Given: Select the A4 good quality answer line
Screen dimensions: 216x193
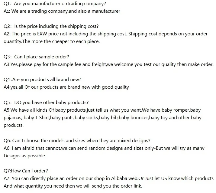Looking at the screenshot, I should (66, 87).
